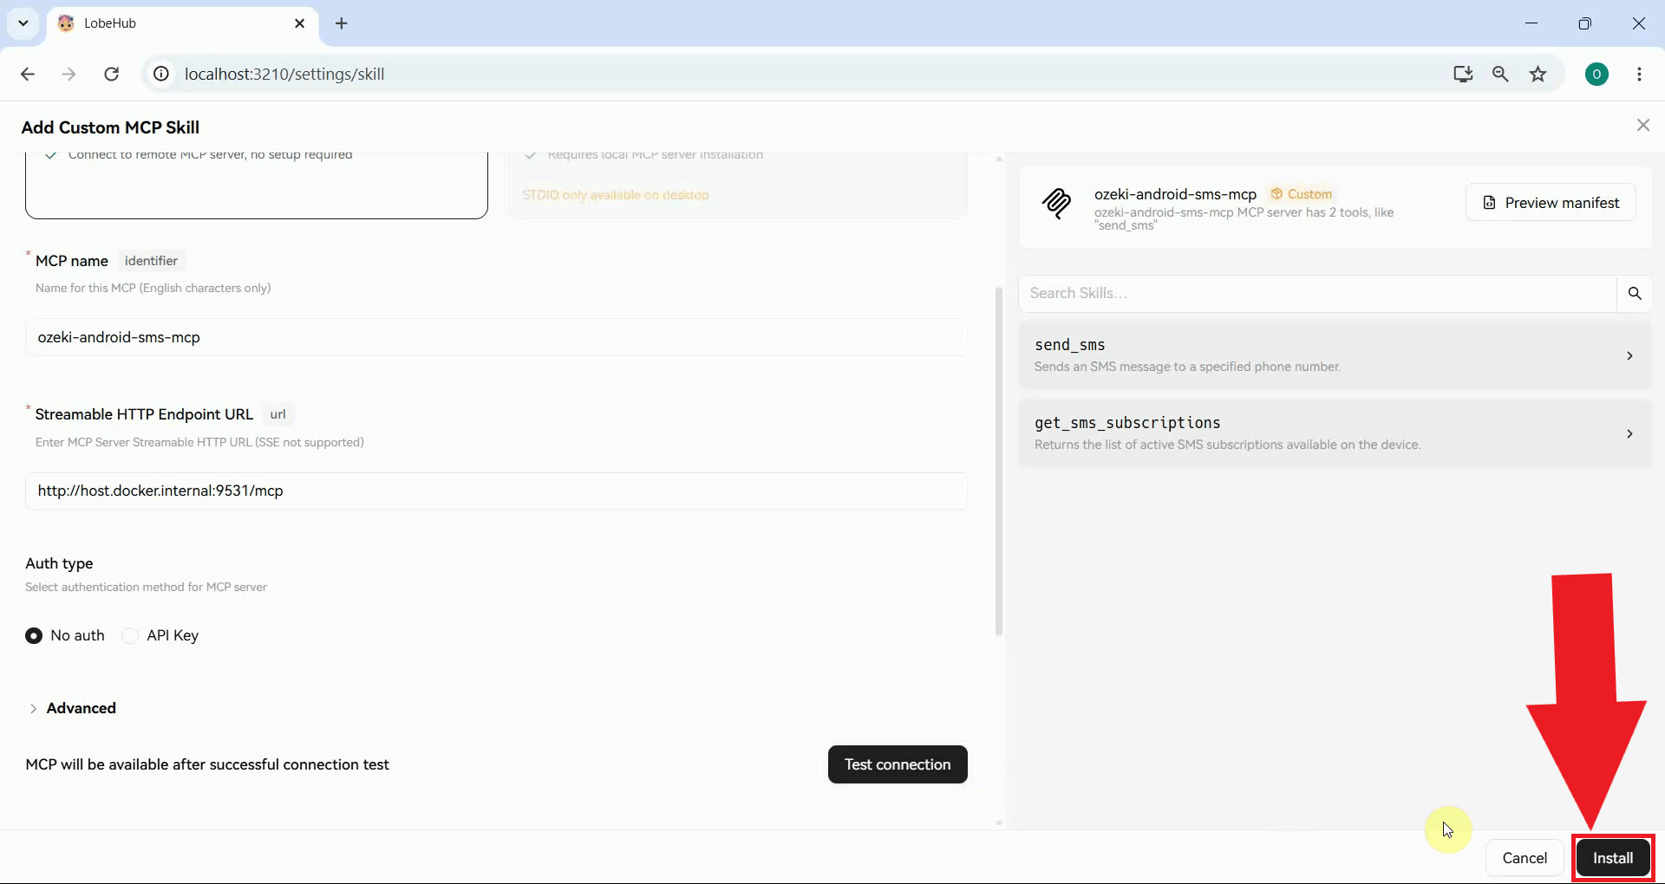Focus the MCP name input field
The image size is (1665, 884).
(496, 337)
